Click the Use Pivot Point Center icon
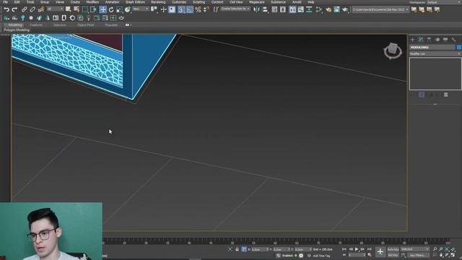The image size is (462, 260). click(x=154, y=9)
